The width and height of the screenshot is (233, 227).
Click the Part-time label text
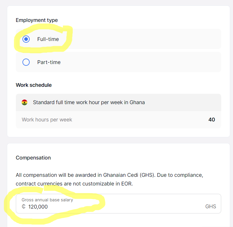(x=49, y=62)
